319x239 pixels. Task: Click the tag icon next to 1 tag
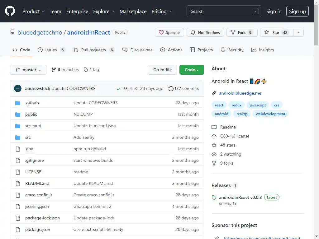[86, 70]
